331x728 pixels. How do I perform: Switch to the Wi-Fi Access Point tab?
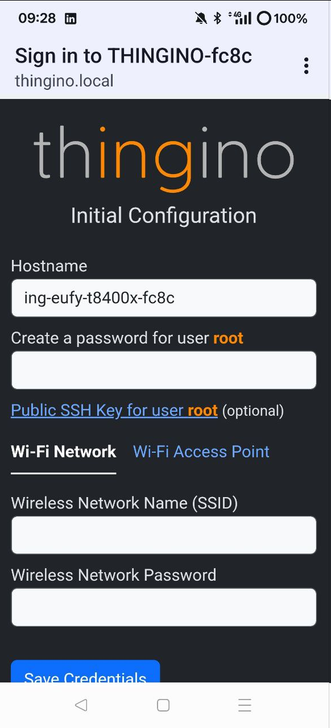tap(201, 452)
